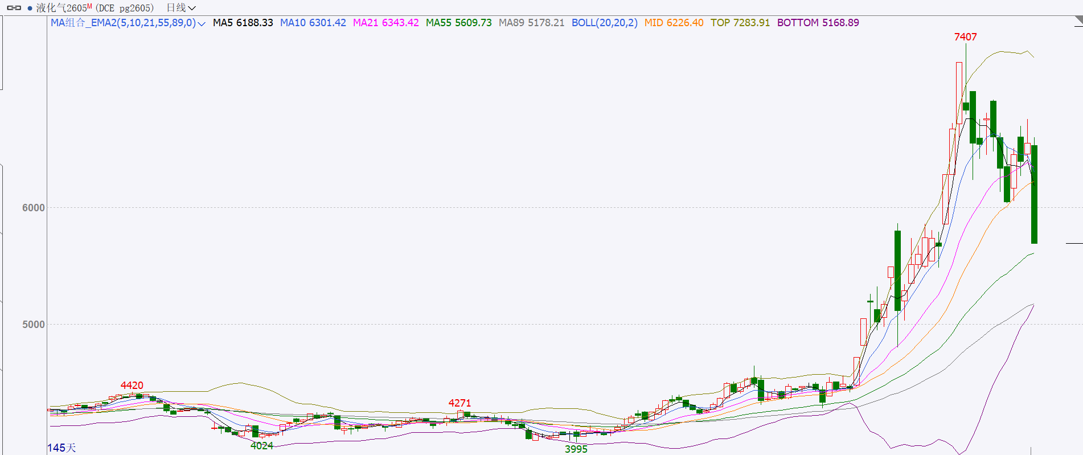Viewport: 1083px width, 455px height.
Task: Click the green MA55 5609.73 legend
Action: coord(458,23)
